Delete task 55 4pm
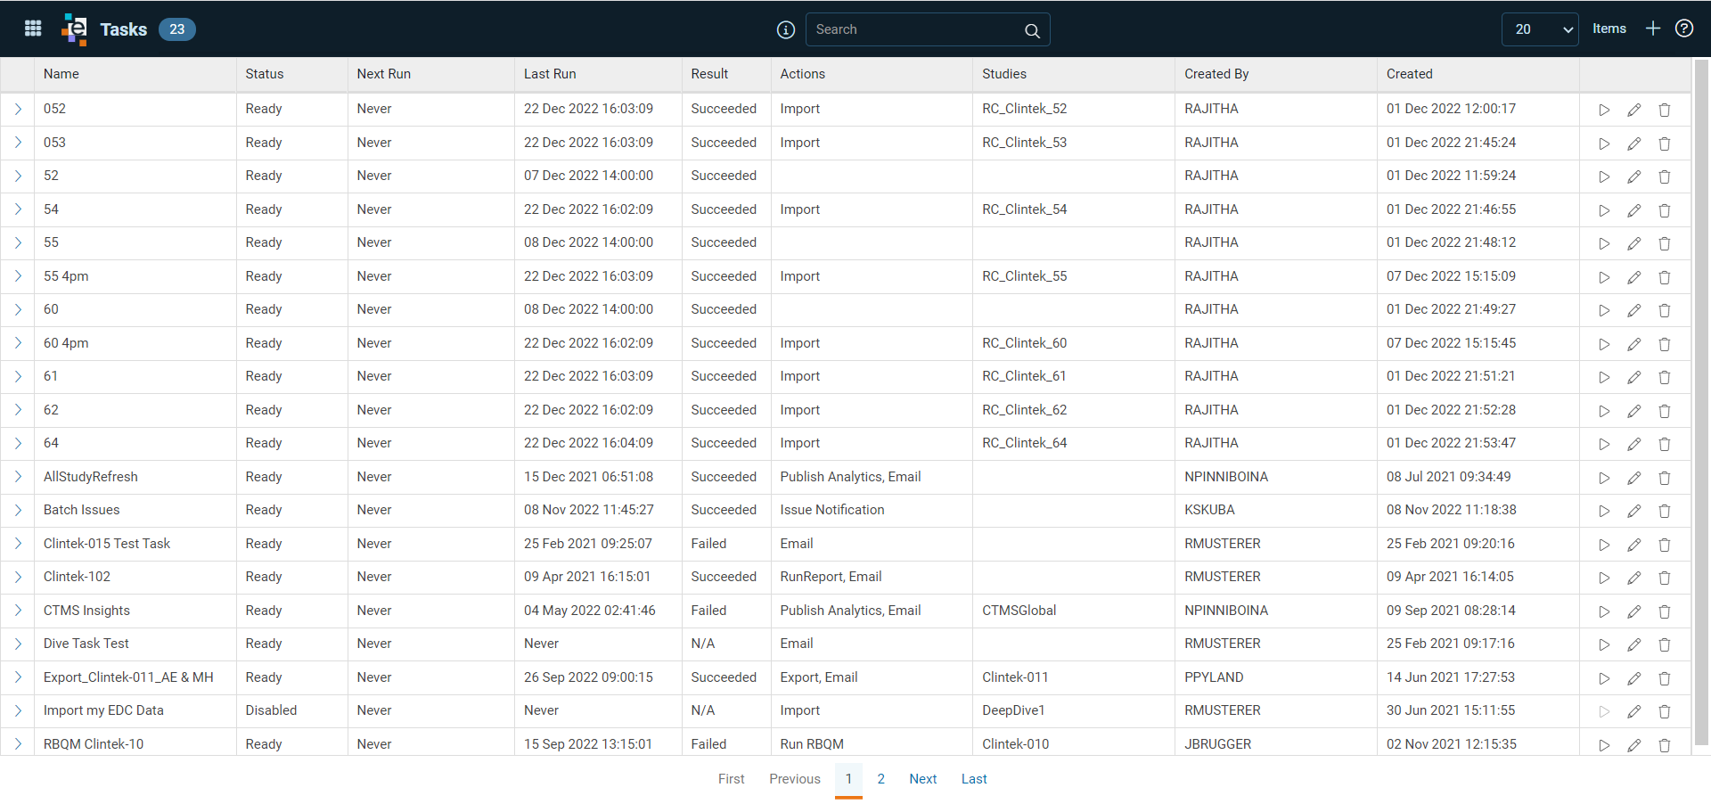 coord(1665,277)
